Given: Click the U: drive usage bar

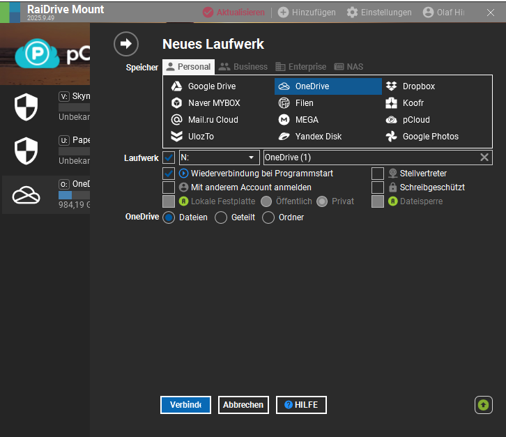Looking at the screenshot, I should (x=74, y=151).
